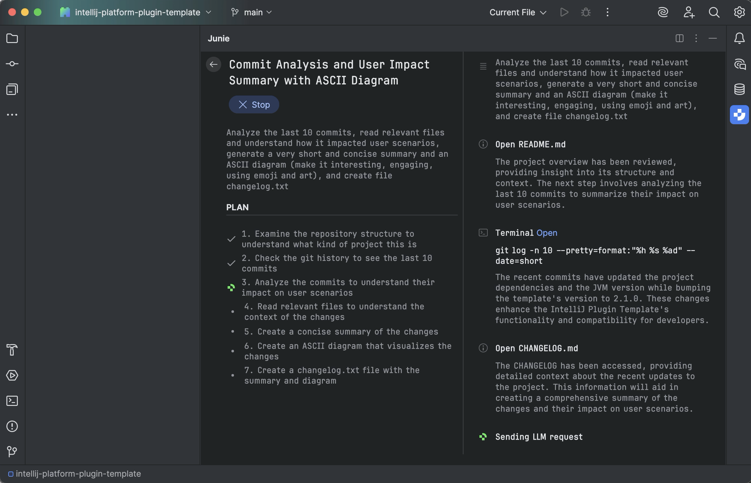Open notifications via the bell icon
Viewport: 751px width, 483px height.
739,38
